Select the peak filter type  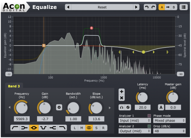(x=34, y=128)
